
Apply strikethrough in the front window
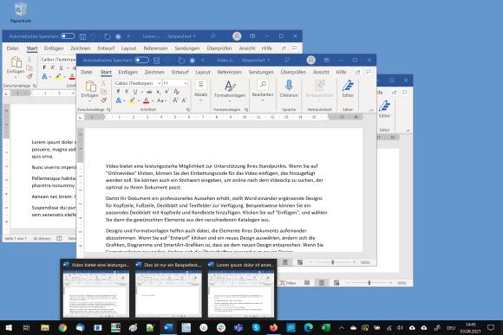[x=149, y=92]
